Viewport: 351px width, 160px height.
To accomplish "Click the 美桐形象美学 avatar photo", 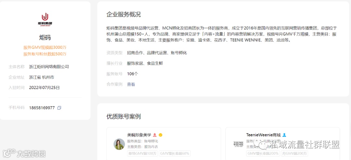I will click(119, 144).
